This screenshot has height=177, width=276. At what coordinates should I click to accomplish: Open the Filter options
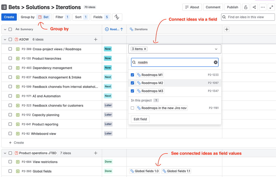tap(62, 17)
